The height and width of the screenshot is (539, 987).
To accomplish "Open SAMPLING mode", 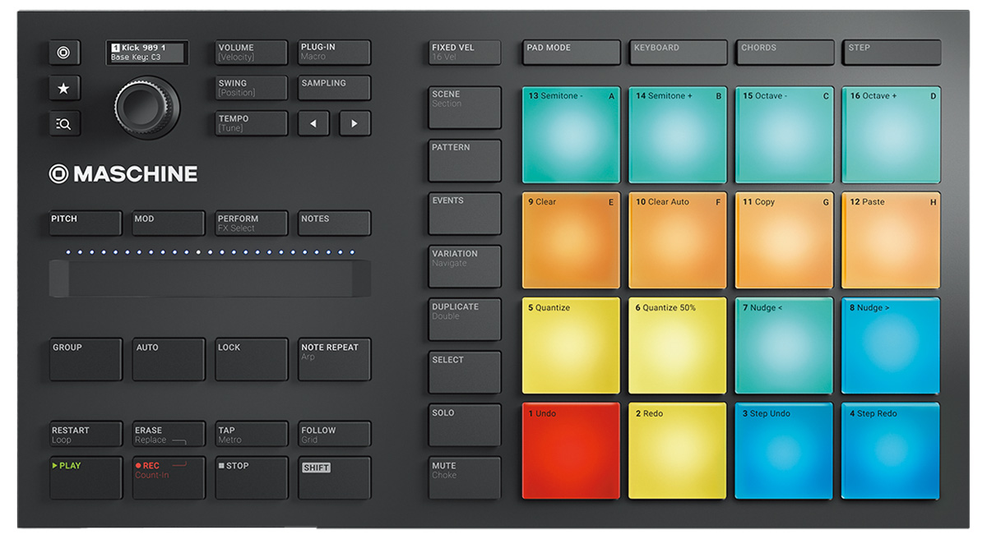I will pos(334,88).
